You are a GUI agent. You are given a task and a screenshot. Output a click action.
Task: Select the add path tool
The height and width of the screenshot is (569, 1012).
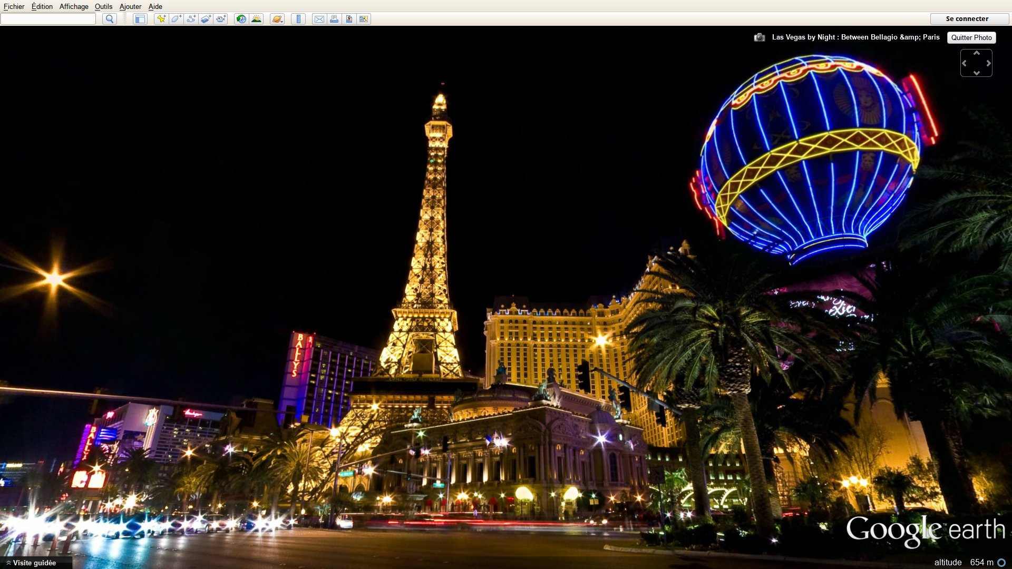pos(191,19)
